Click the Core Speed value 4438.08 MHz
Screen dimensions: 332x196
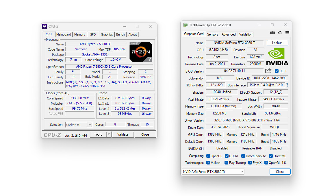(80, 98)
